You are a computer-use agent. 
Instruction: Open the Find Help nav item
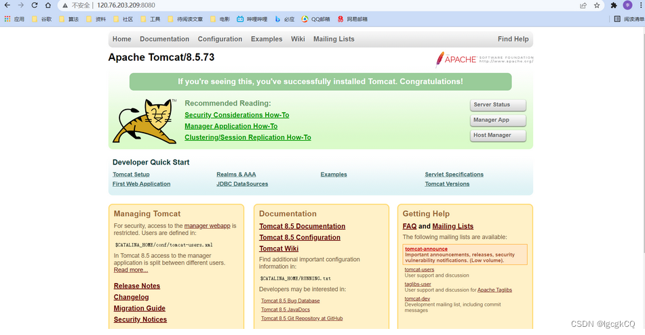tap(513, 39)
